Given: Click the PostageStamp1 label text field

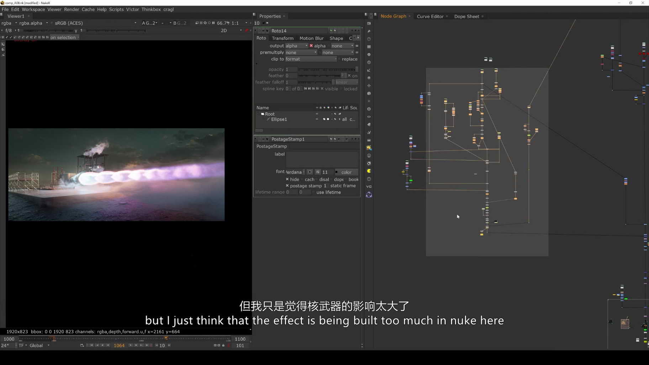Looking at the screenshot, I should 322,159.
